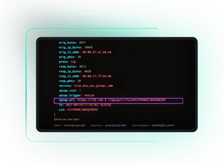Select host value smartpcap-lab

pyautogui.click(x=75, y=125)
